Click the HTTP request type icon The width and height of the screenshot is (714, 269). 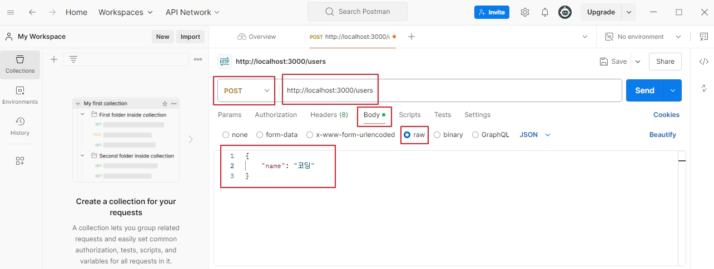(x=225, y=62)
